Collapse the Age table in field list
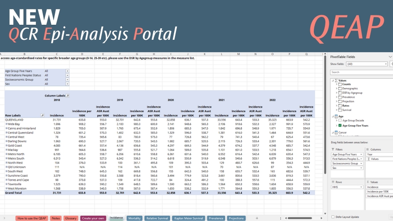This screenshot has width=393, height=221. [332, 116]
